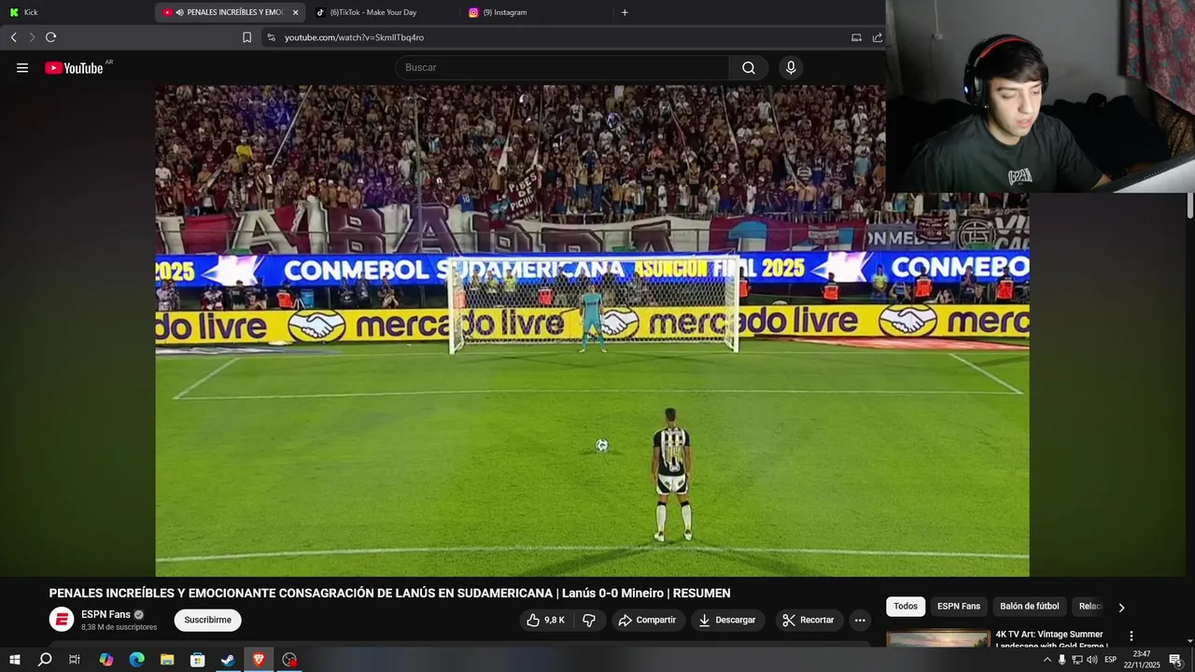Go to the YouTube home logo

coord(74,68)
